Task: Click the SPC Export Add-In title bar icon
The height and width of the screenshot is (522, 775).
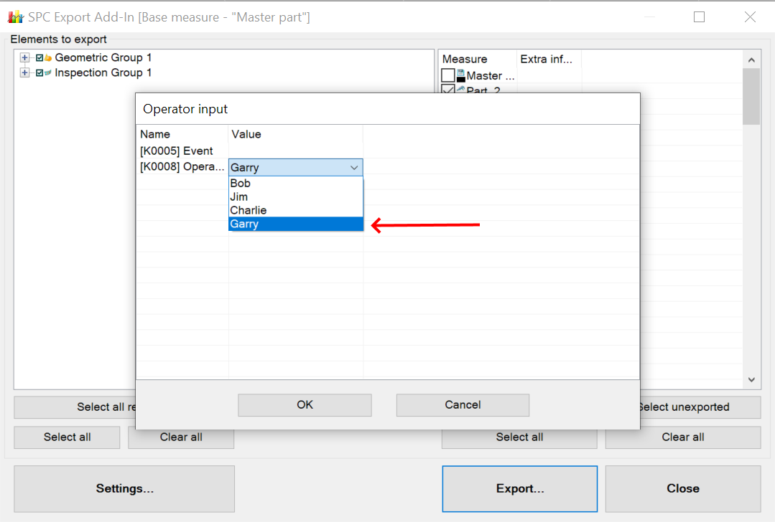Action: click(15, 16)
